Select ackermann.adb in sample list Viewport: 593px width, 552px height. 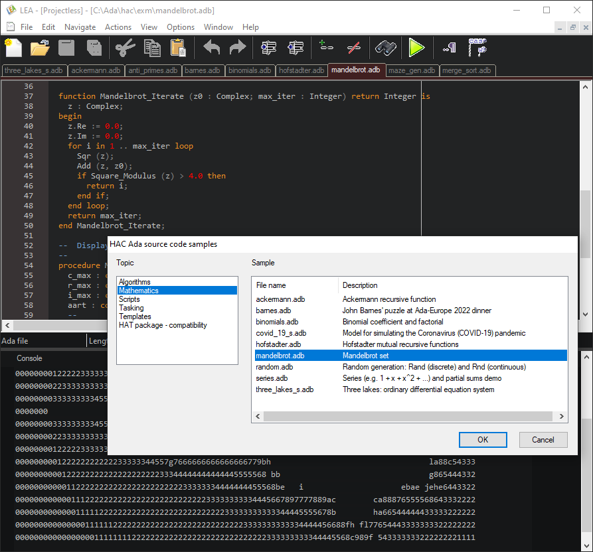[410, 299]
